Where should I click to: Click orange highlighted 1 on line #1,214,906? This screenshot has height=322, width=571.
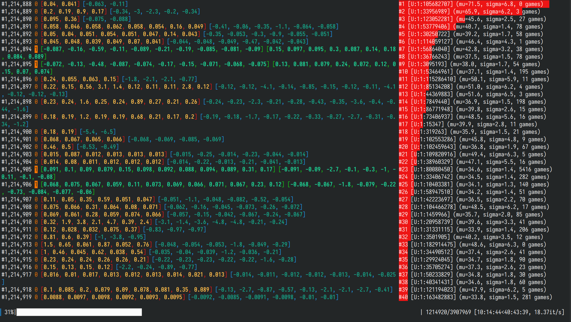tap(36, 185)
